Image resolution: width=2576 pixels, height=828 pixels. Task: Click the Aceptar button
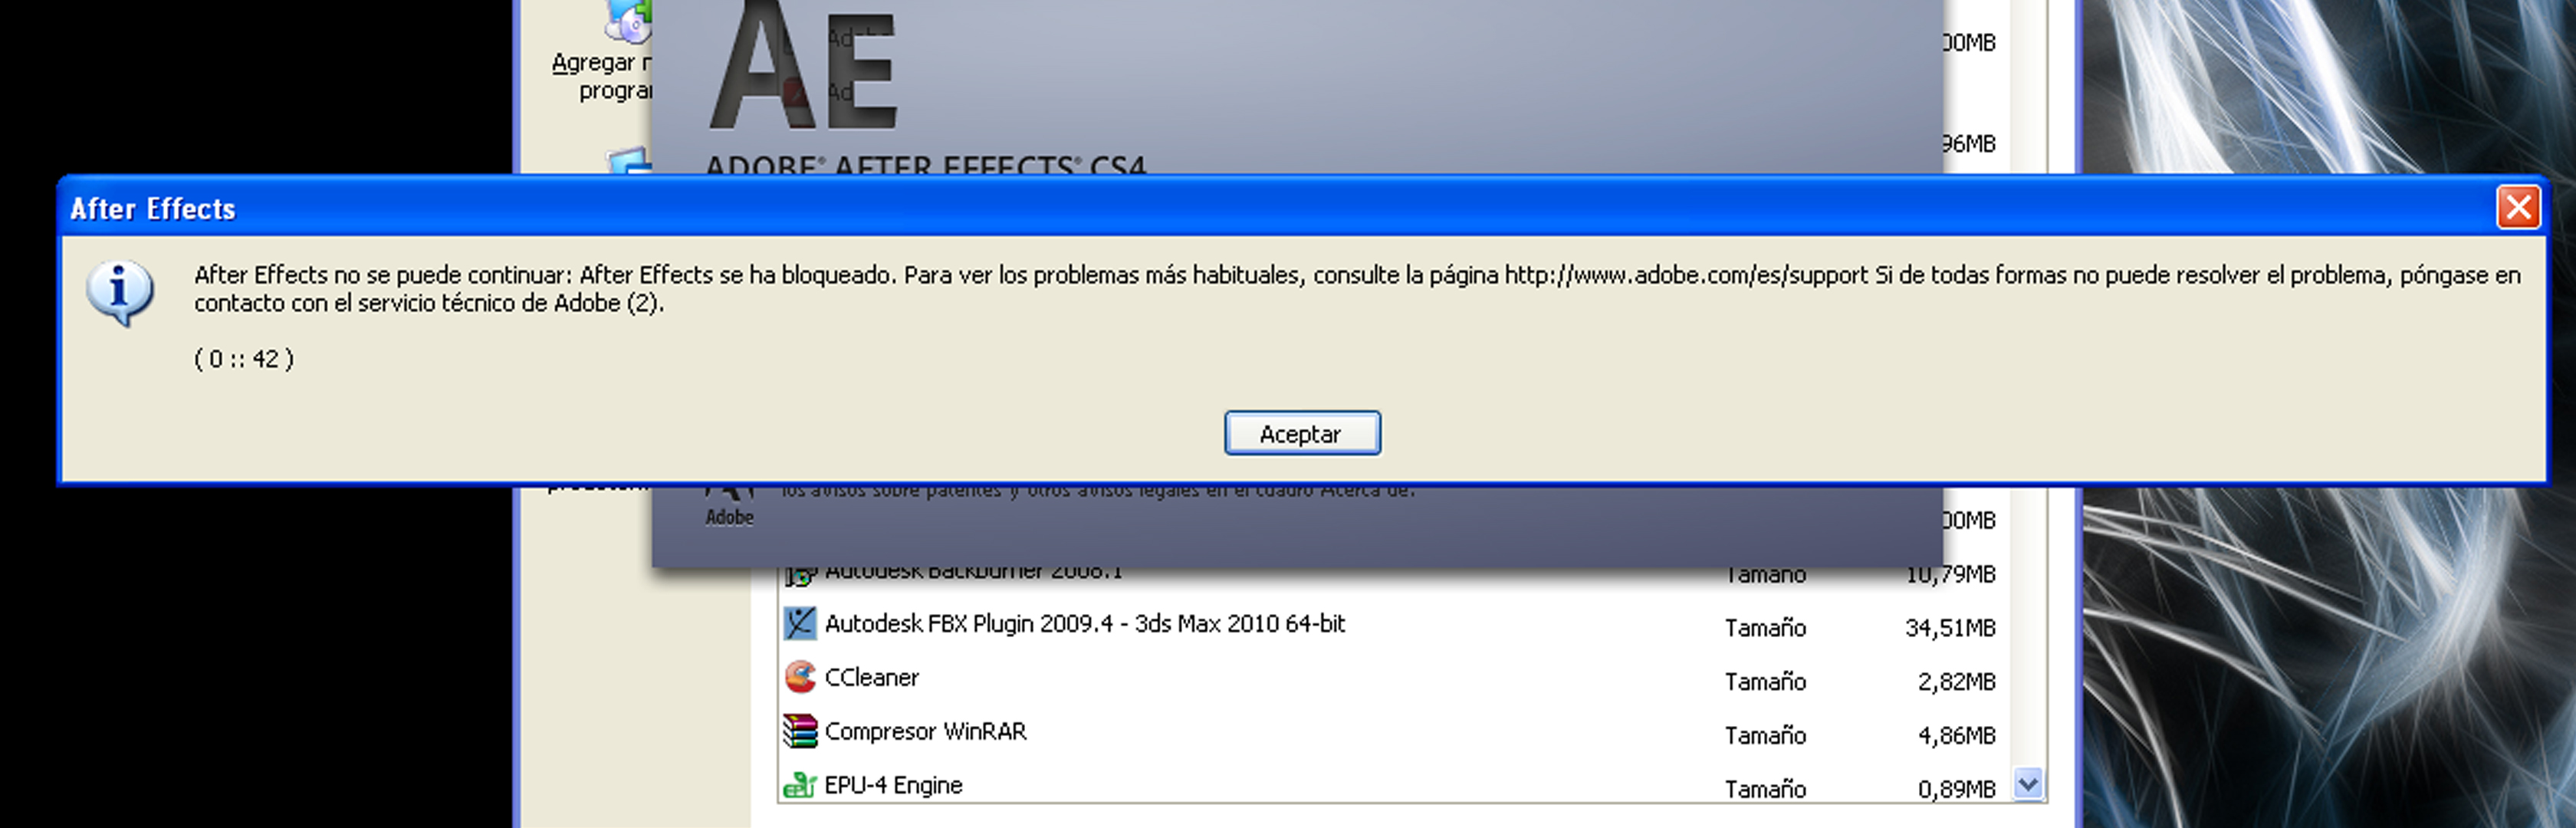click(x=1302, y=433)
